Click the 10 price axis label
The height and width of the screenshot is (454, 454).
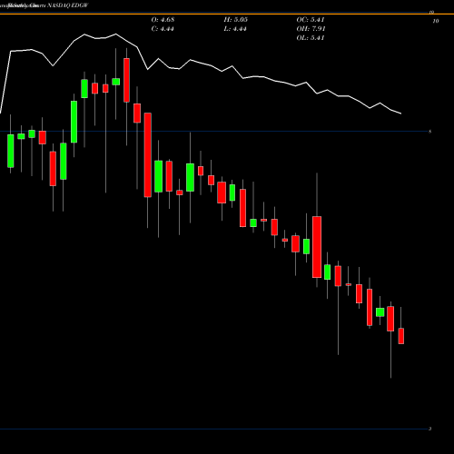(436, 21)
